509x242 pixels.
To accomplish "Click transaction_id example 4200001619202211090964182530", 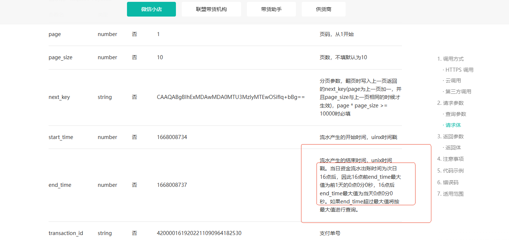I will 199,233.
